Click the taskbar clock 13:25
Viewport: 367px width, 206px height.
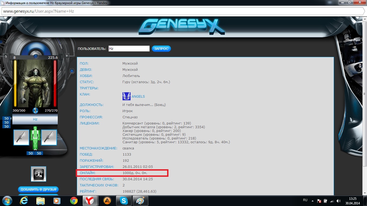[x=353, y=198]
